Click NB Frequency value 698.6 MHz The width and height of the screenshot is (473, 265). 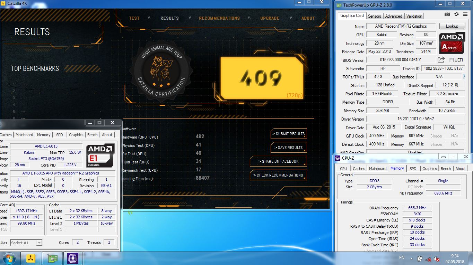click(x=443, y=193)
